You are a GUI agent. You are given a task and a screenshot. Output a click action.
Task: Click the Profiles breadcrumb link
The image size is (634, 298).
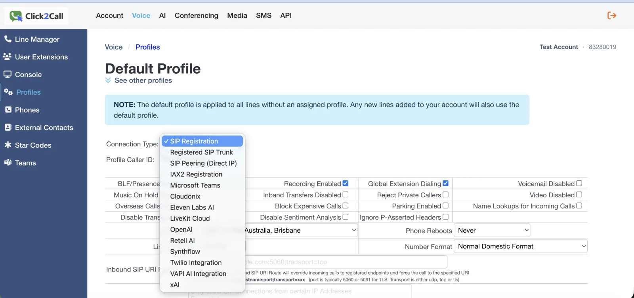coord(148,47)
